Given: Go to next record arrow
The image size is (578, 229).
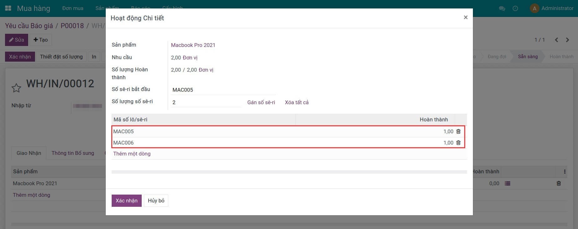Looking at the screenshot, I should tap(567, 40).
